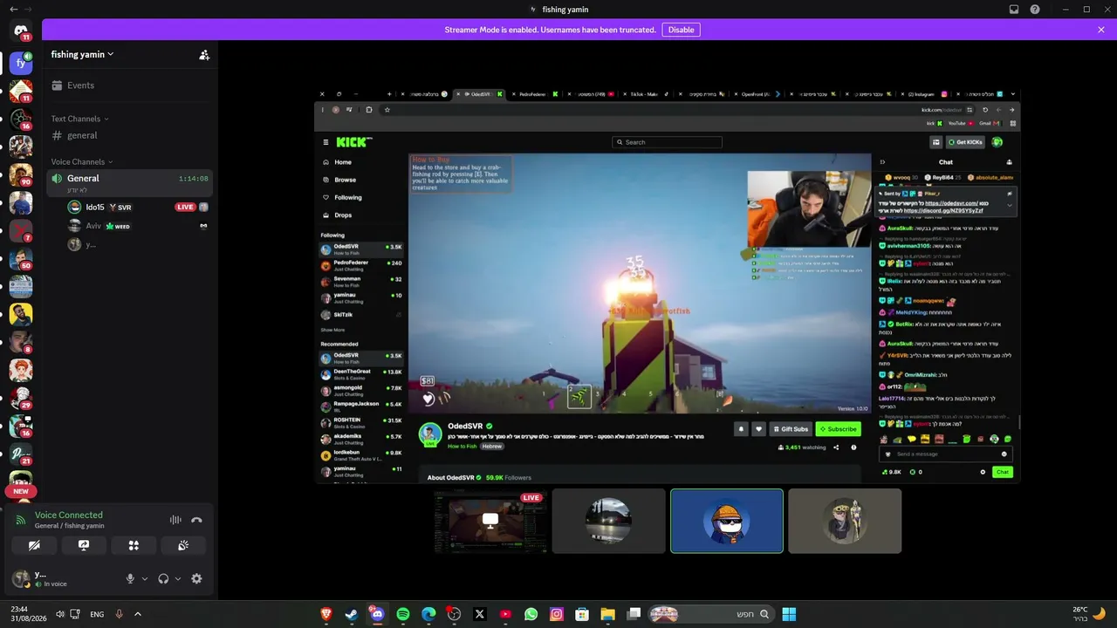Go back with the title bar arrow
This screenshot has width=1117, height=628.
(13, 10)
